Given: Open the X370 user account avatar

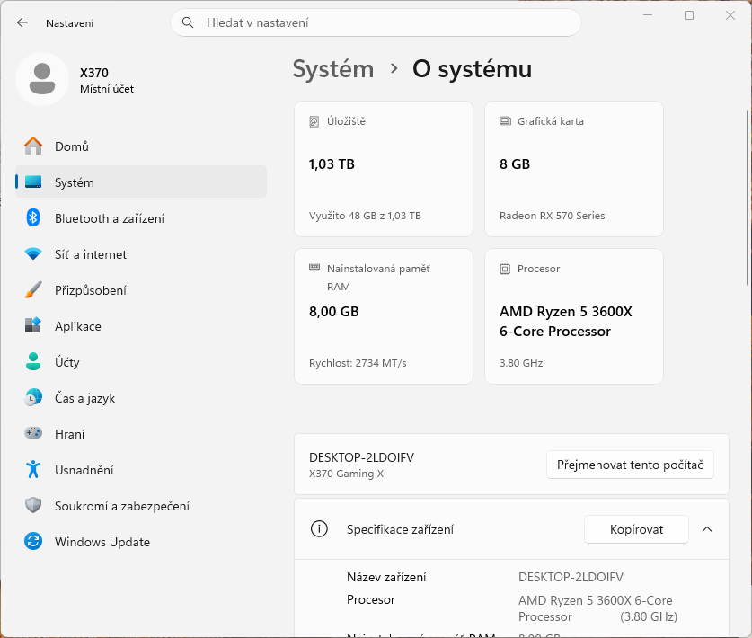Looking at the screenshot, I should coord(41,79).
